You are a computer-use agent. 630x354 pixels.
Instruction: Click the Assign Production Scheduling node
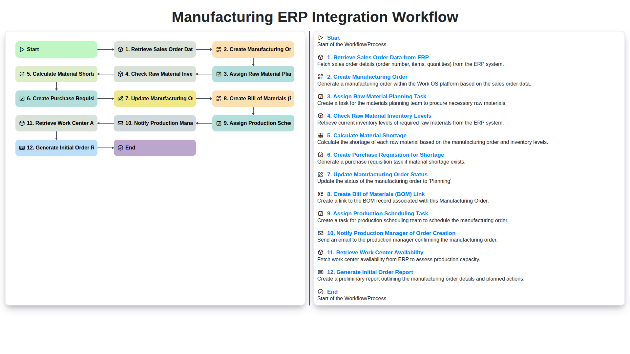coord(253,123)
